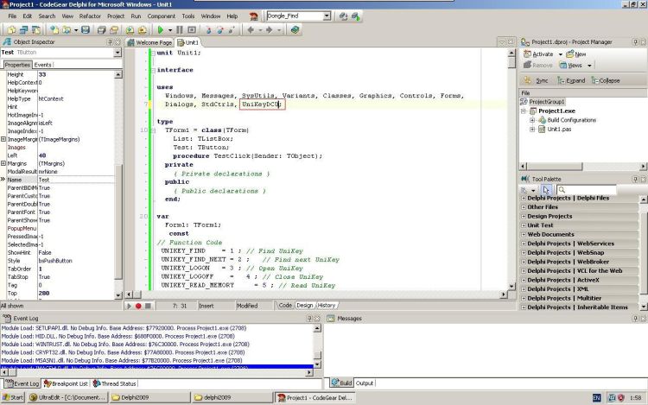This screenshot has width=648, height=405.
Task: Pin the Object Inspector panel
Action: click(x=110, y=42)
